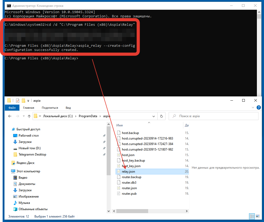Click ProgramData in the address breadcrumb
Image resolution: width=264 pixels, height=222 pixels.
(88, 116)
